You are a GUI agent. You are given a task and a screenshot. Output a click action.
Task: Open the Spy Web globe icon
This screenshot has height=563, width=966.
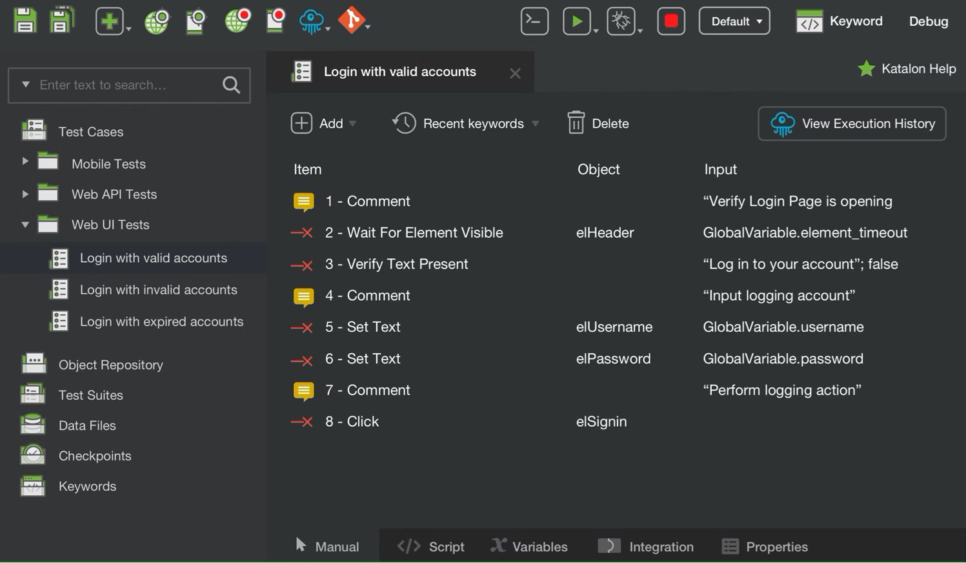[x=157, y=21]
